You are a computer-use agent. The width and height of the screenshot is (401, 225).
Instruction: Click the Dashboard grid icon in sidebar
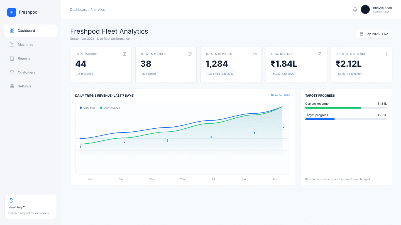pyautogui.click(x=12, y=31)
